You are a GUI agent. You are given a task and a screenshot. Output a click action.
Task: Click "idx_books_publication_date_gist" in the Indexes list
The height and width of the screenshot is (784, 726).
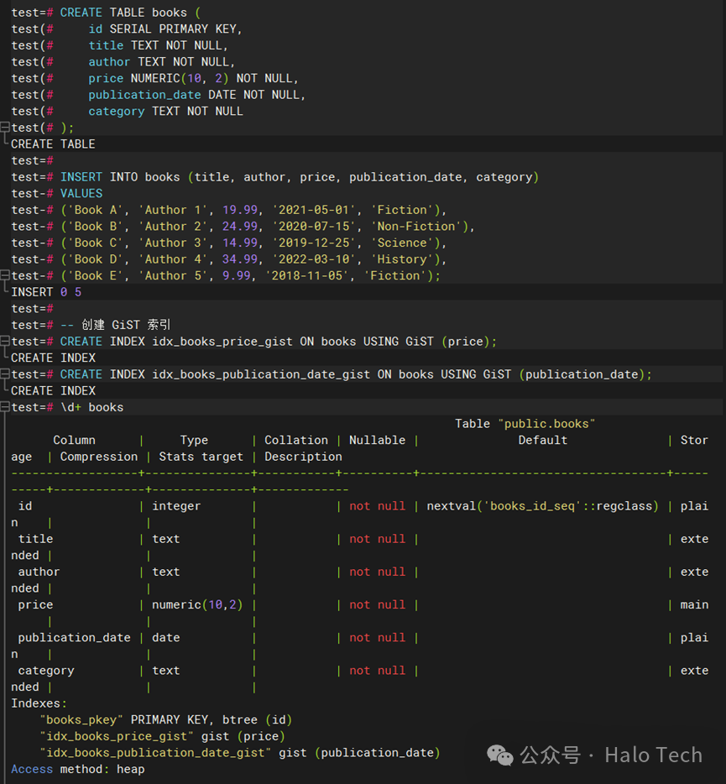pos(155,753)
